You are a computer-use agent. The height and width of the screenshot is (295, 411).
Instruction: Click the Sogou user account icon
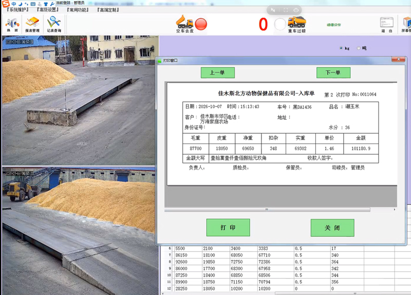[40, 4]
